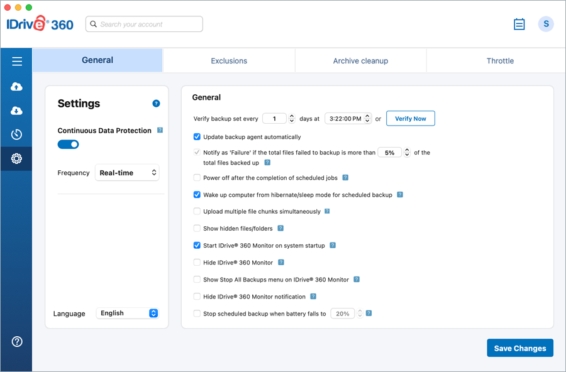The height and width of the screenshot is (372, 566).
Task: Open the Language English dropdown
Action: pos(128,314)
